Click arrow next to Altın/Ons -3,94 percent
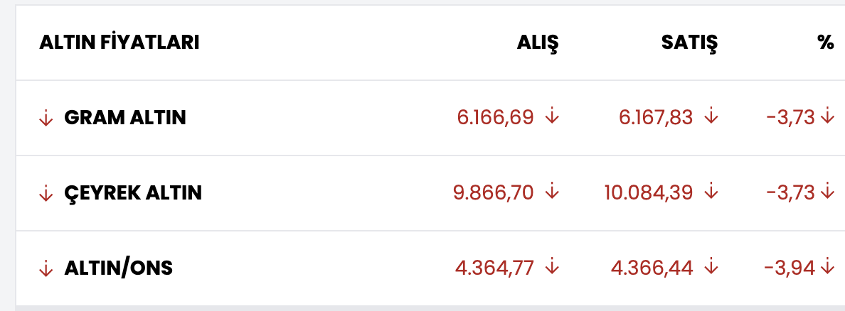This screenshot has width=845, height=311. [827, 267]
